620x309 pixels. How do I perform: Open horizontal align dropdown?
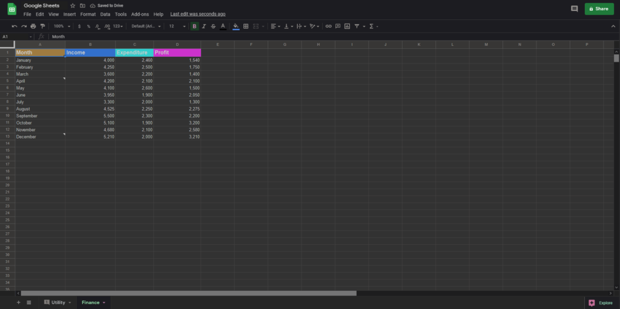pyautogui.click(x=275, y=26)
